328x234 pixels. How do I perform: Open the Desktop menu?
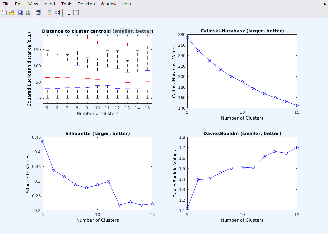point(86,4)
